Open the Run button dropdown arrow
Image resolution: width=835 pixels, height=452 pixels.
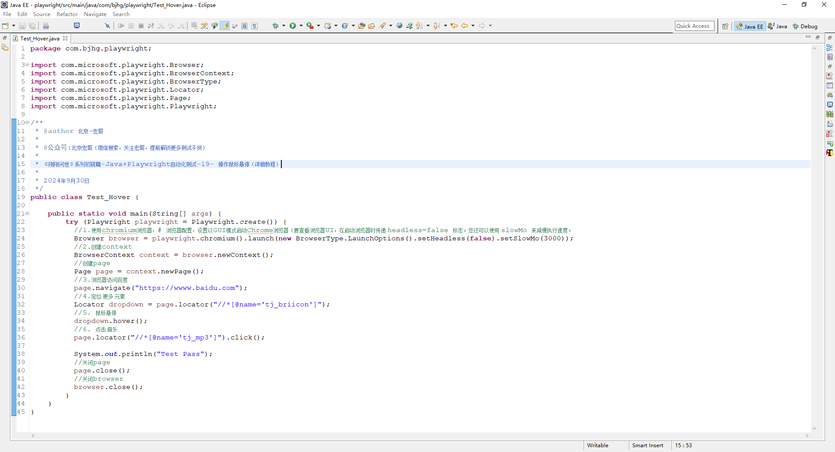click(x=301, y=26)
